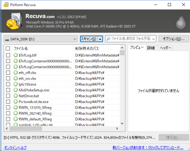The width and height of the screenshot is (190, 151).
Task: Click $RmMetadata path of $TxfLog.blf row
Action: click(97, 55)
